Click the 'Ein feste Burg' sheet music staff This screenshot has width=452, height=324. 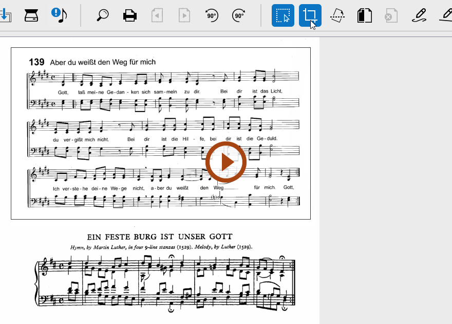[164, 283]
